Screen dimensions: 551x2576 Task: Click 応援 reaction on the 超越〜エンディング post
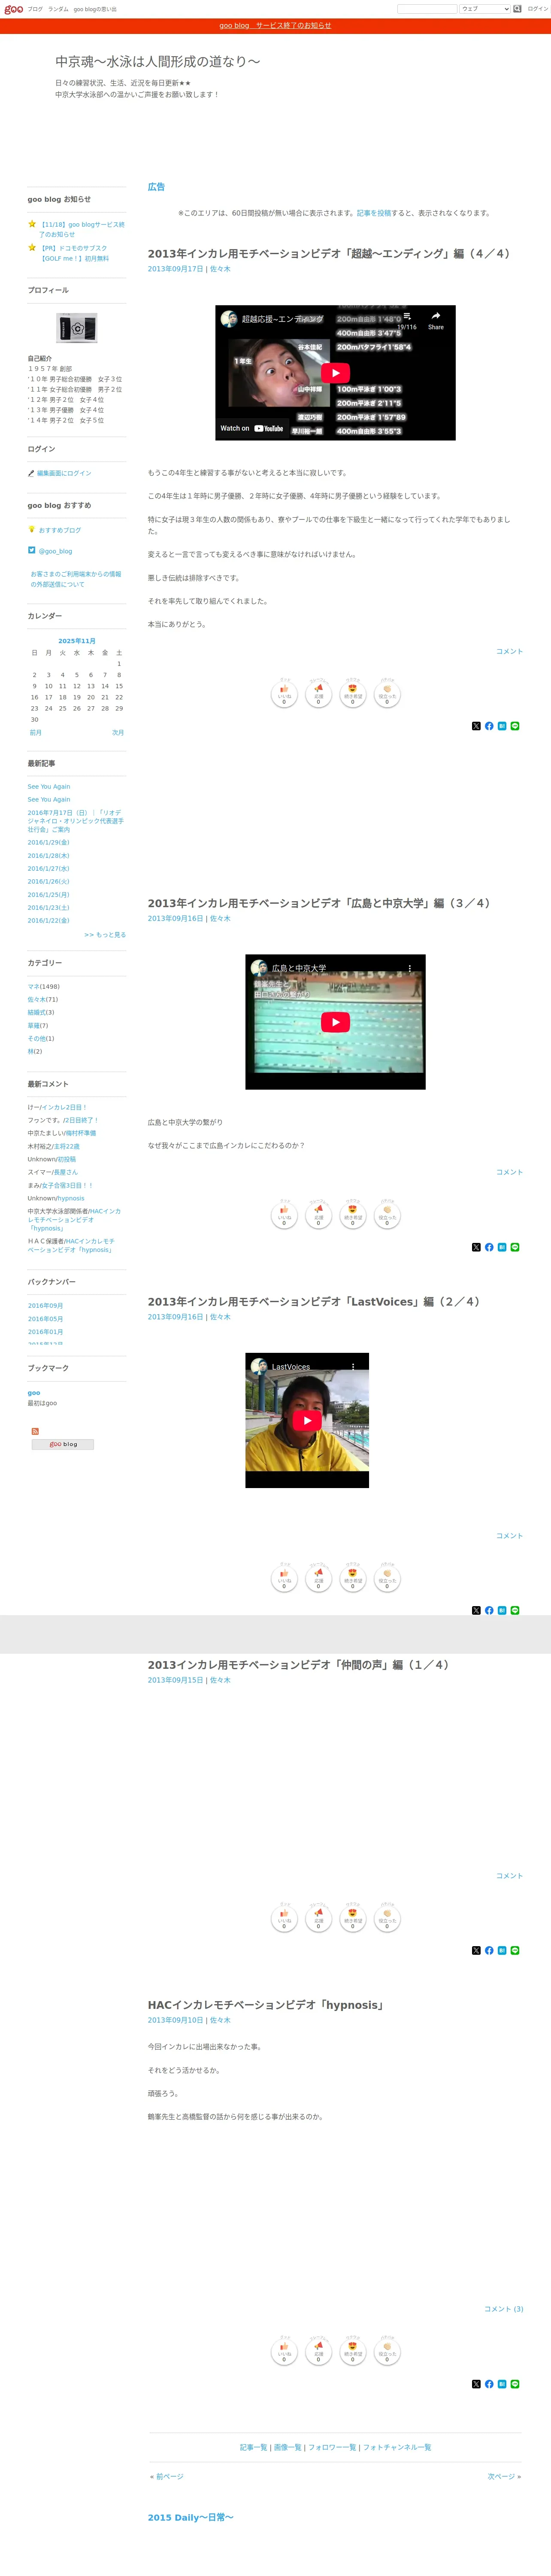click(x=318, y=694)
